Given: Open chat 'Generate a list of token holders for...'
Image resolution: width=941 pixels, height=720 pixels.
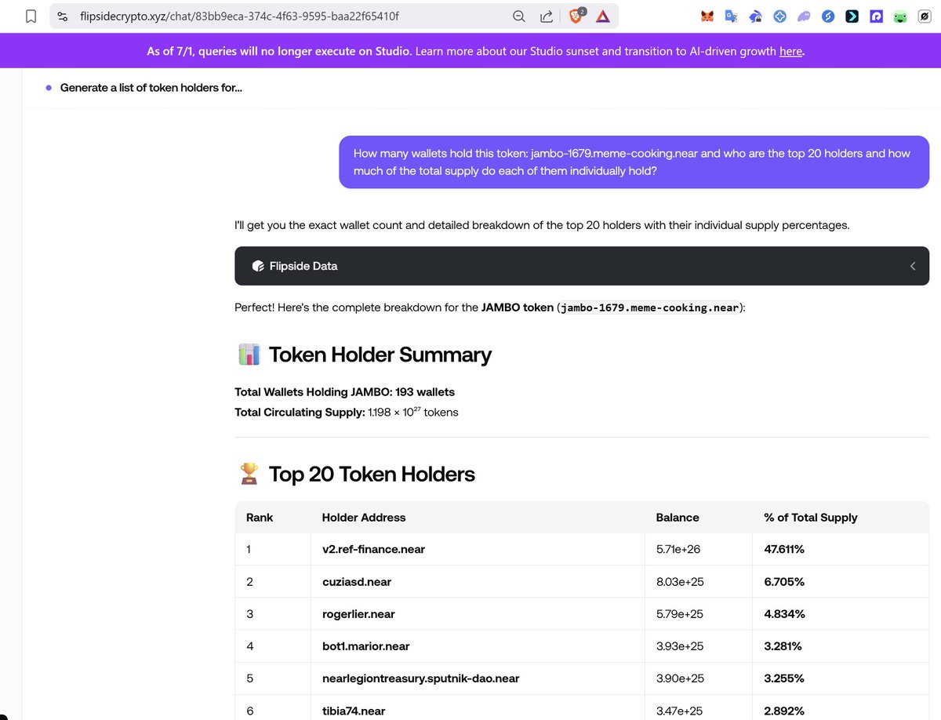Looking at the screenshot, I should (151, 88).
